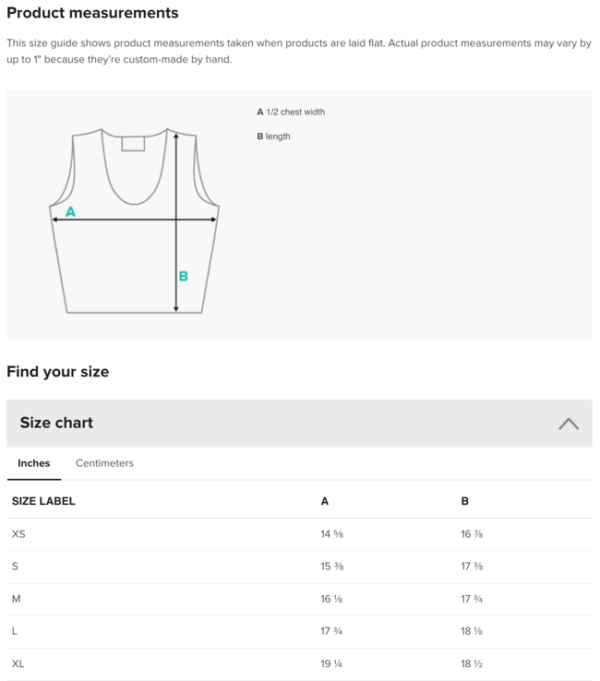Click the SIZE LABEL column header
Screen dimensions: 600x681
click(43, 501)
